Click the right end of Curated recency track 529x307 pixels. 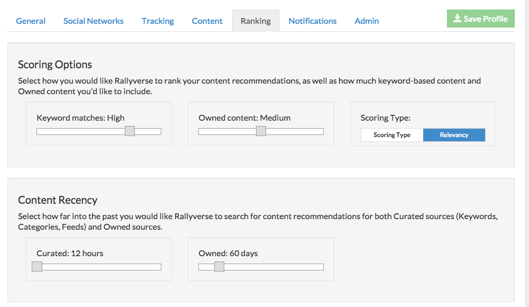[x=159, y=267]
